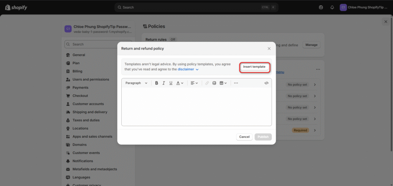
Task: Go to Payments settings
Action: click(x=81, y=88)
